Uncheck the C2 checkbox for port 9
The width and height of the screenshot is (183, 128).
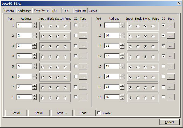pos(163,25)
